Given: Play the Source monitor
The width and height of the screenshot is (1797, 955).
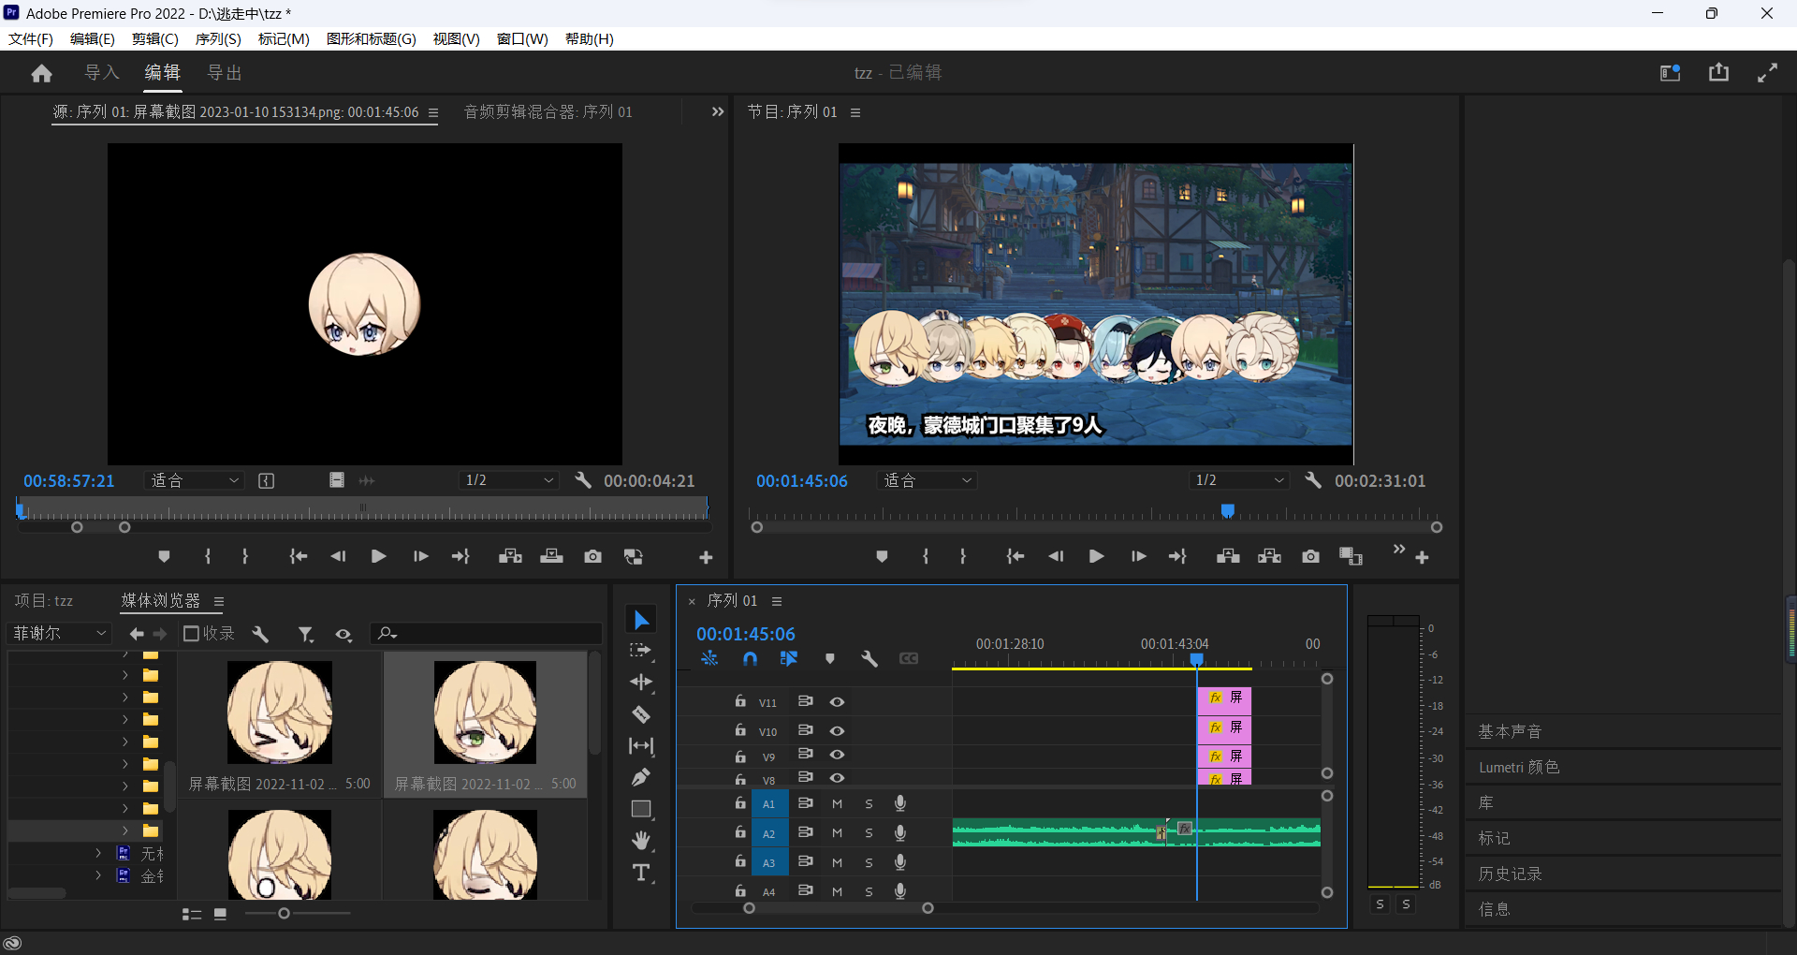Looking at the screenshot, I should pyautogui.click(x=378, y=556).
